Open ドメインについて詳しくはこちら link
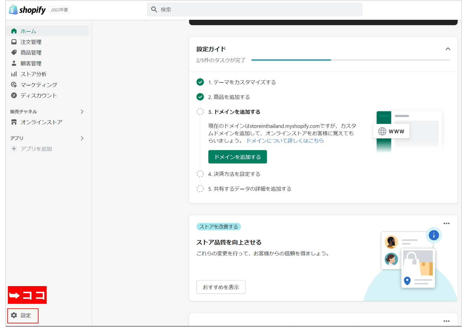This screenshot has width=462, height=327. (285, 140)
